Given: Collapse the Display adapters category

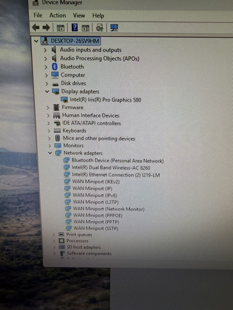Looking at the screenshot, I should [47, 91].
